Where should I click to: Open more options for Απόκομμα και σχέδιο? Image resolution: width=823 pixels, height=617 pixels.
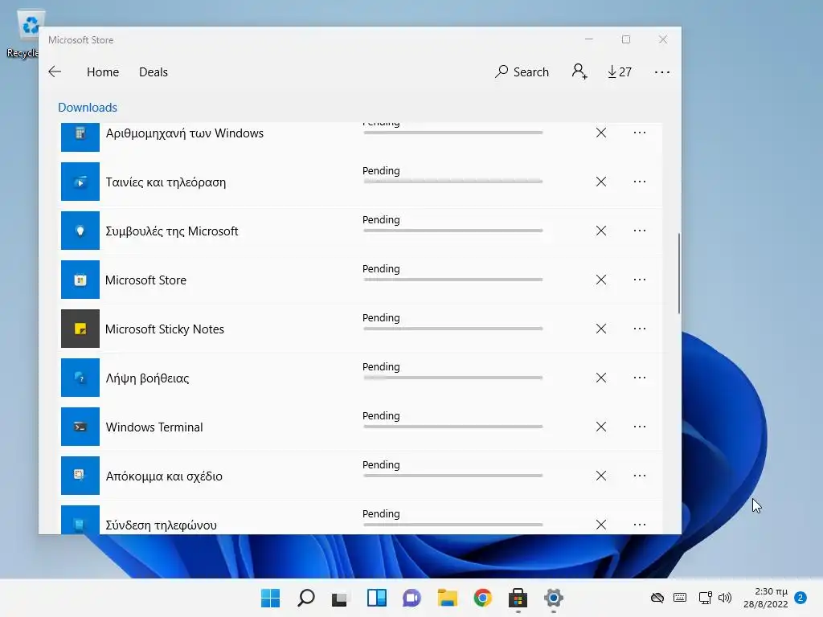639,476
